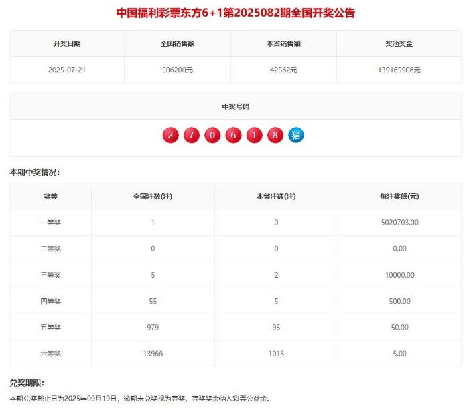The image size is (469, 416).
Task: Click the 兑奖期限 heading
Action: pyautogui.click(x=27, y=383)
